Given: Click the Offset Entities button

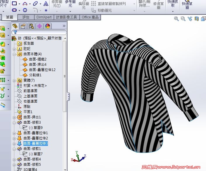Looking at the screenshot, I should click(x=84, y=5).
